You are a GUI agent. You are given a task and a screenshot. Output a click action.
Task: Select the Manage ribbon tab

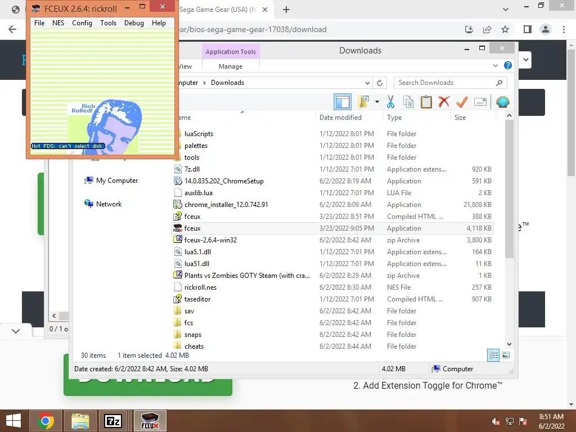tap(231, 66)
